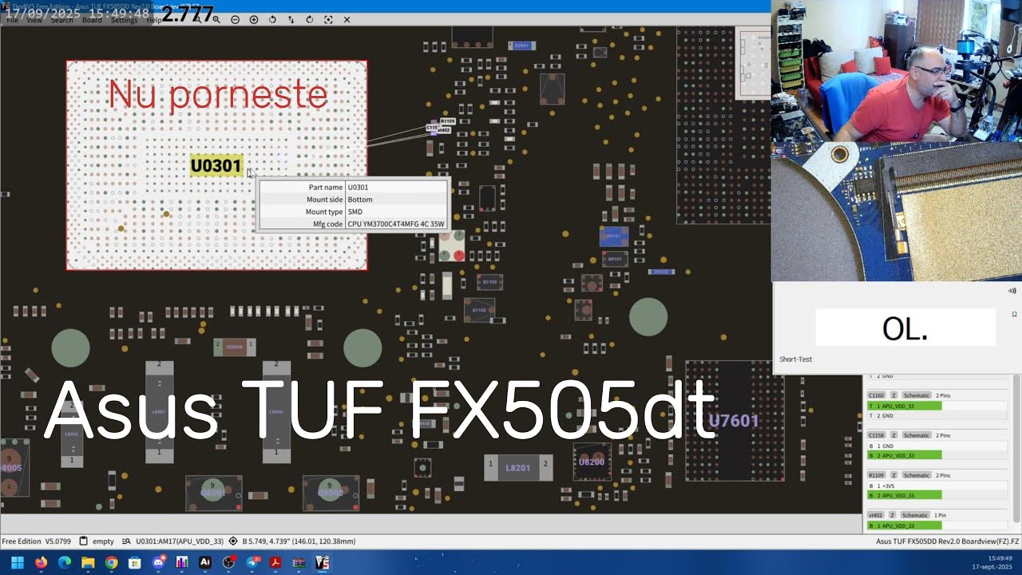This screenshot has height=575, width=1022.
Task: Click the zoom in plus icon
Action: (x=254, y=19)
